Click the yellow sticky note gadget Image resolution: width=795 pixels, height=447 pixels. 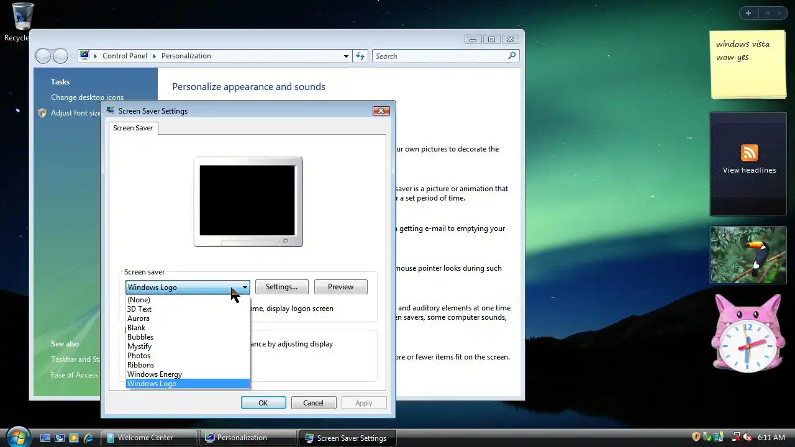(748, 65)
